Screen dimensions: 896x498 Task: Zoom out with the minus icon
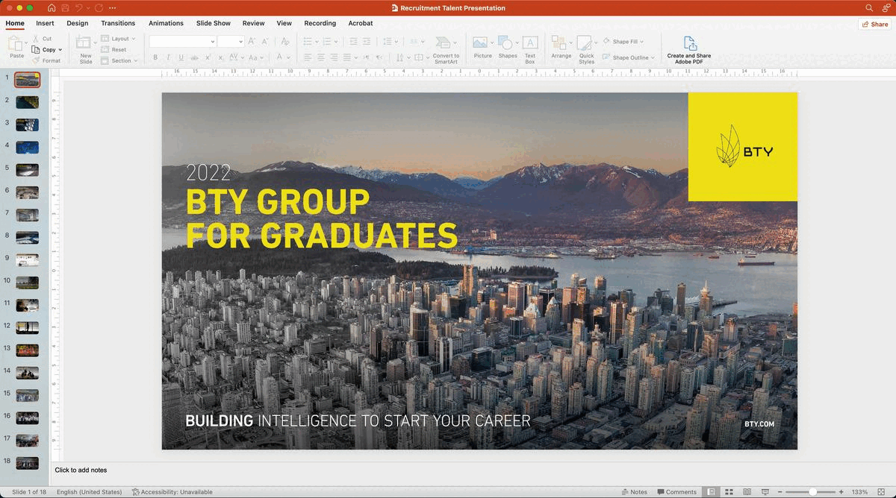[x=780, y=492]
